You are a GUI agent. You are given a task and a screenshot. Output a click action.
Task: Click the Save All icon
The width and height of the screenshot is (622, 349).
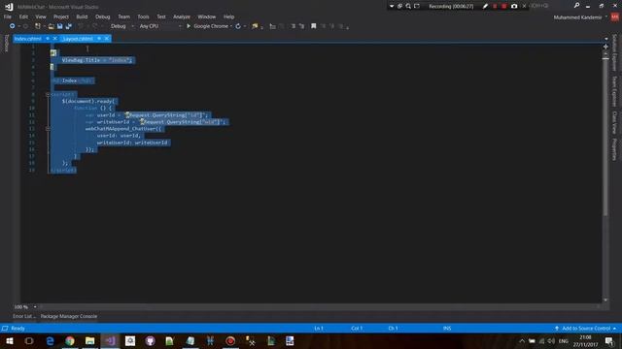tap(69, 26)
